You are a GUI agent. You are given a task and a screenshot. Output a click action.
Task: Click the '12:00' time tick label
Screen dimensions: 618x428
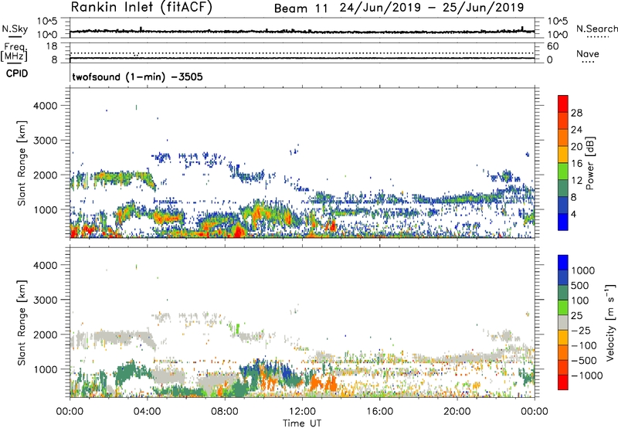pyautogui.click(x=302, y=412)
